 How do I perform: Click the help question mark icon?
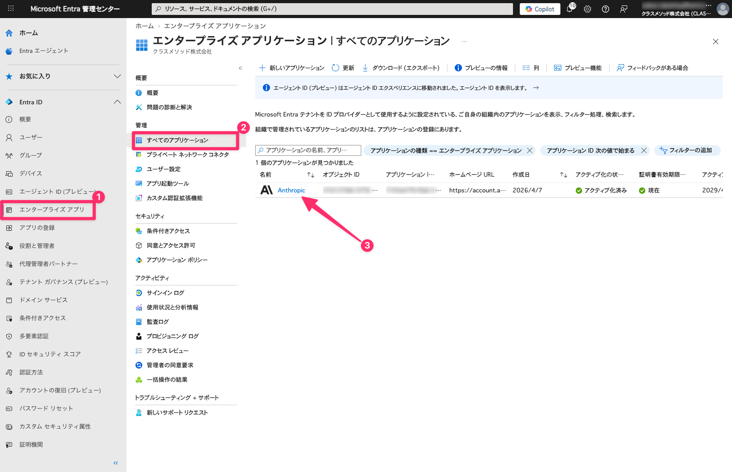[x=606, y=9]
